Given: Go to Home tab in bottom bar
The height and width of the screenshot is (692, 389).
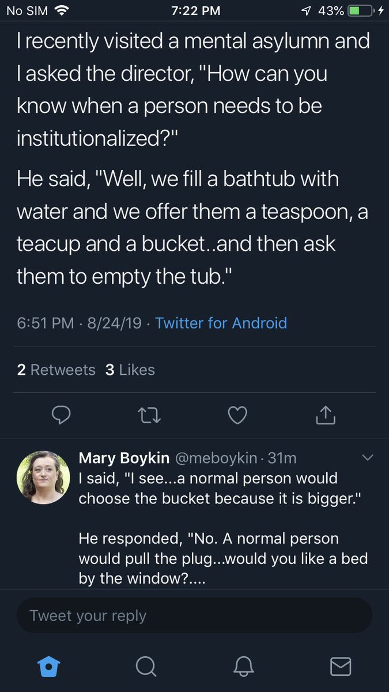Looking at the screenshot, I should 48,666.
